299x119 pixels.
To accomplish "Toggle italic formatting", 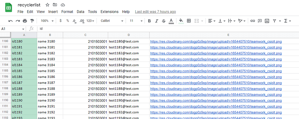I will (x=157, y=21).
